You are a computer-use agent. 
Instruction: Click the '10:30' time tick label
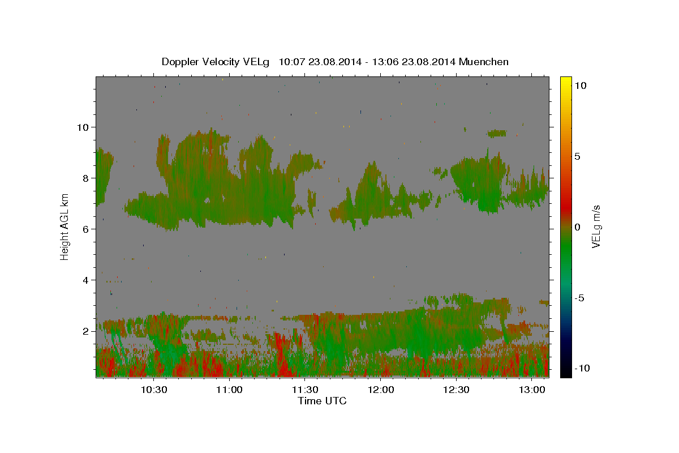pyautogui.click(x=154, y=390)
